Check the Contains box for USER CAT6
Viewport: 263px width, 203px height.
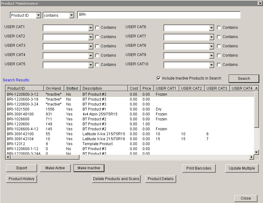pyautogui.click(x=219, y=28)
